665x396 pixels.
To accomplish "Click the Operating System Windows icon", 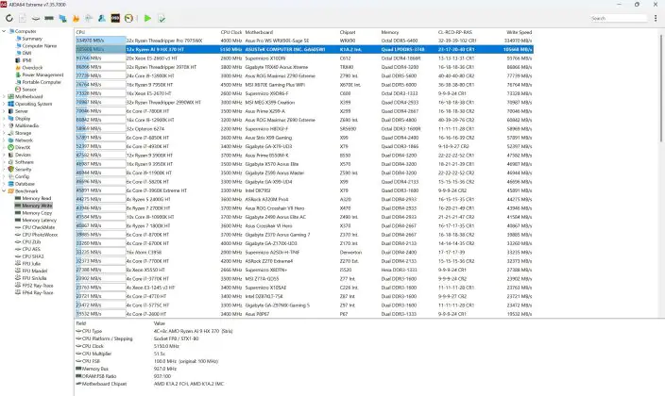I will click(x=11, y=104).
